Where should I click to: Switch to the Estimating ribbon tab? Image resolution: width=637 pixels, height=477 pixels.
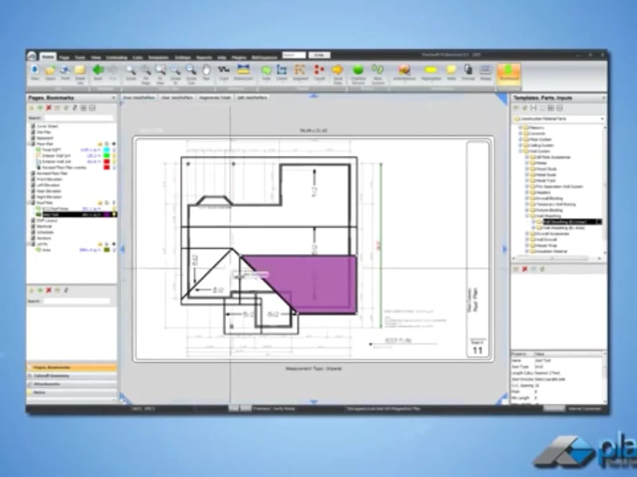[x=117, y=57]
